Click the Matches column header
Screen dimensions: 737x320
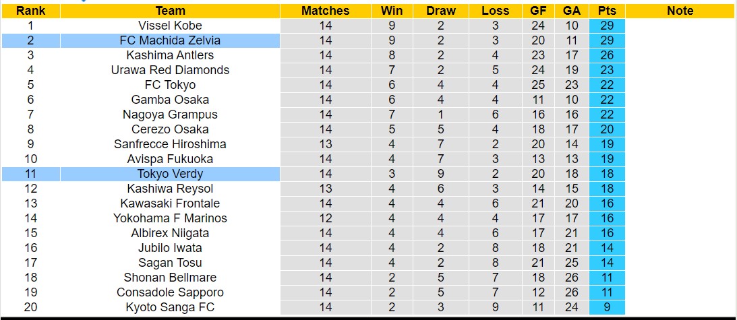[326, 11]
